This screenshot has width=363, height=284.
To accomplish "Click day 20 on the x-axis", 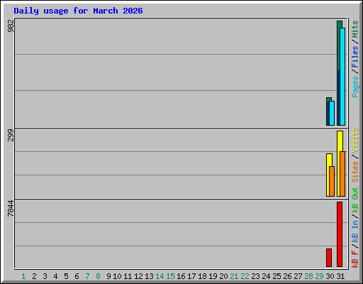I will coord(223,276).
